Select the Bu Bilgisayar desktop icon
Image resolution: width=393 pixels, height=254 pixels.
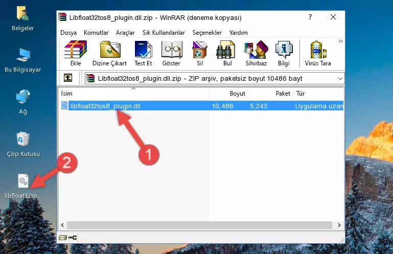[23, 60]
